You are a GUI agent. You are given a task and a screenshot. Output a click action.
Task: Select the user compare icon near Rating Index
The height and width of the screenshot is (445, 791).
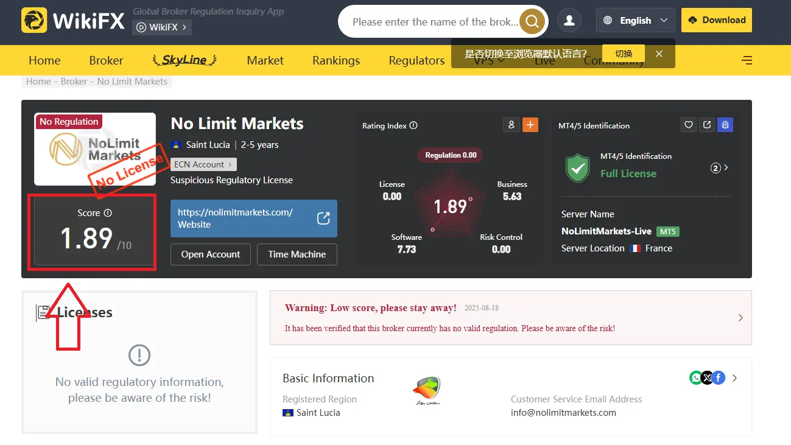pos(512,125)
